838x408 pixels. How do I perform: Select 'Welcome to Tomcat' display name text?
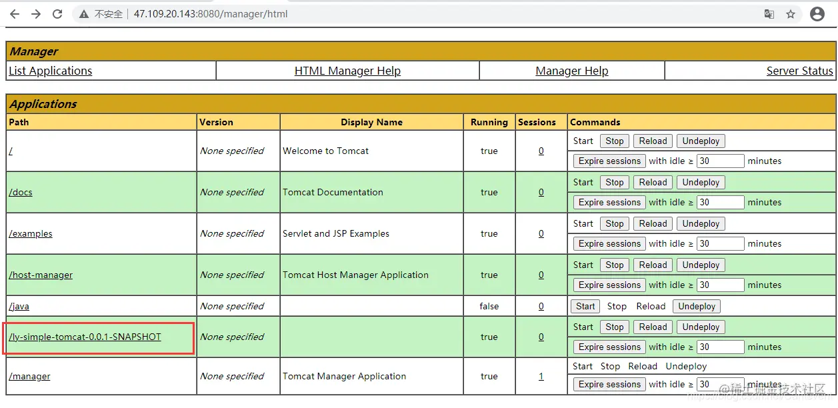(325, 151)
